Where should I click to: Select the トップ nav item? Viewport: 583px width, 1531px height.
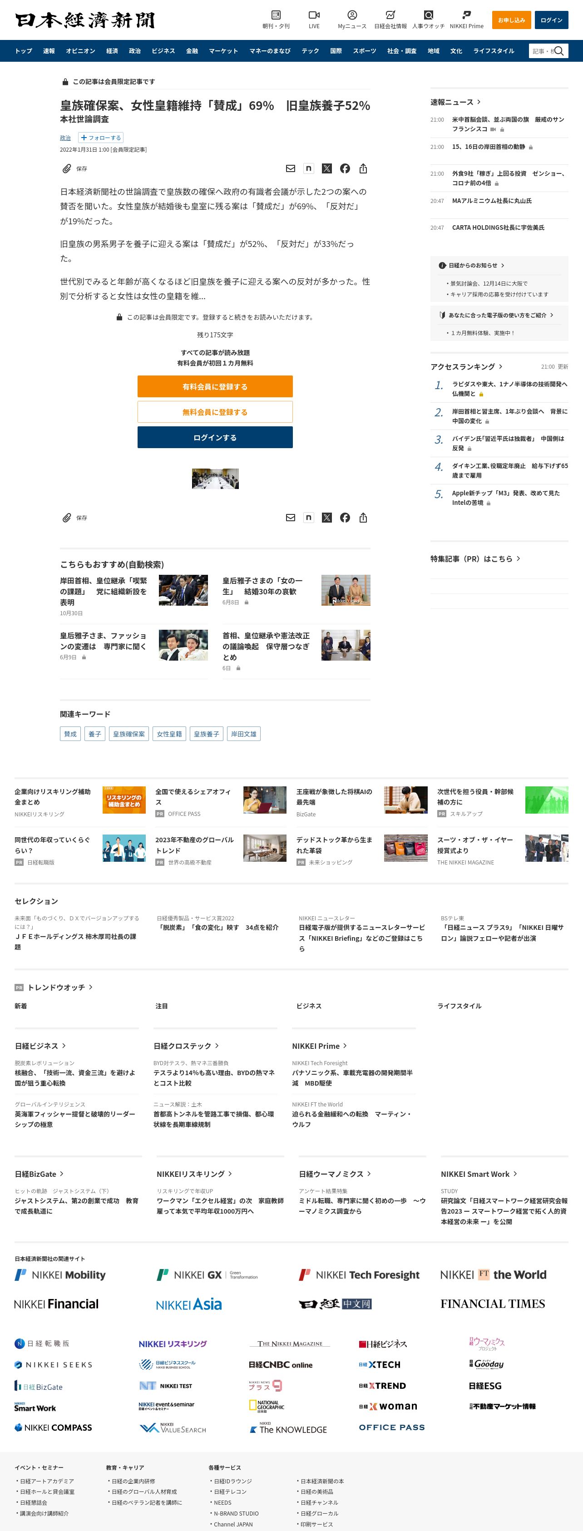(24, 51)
